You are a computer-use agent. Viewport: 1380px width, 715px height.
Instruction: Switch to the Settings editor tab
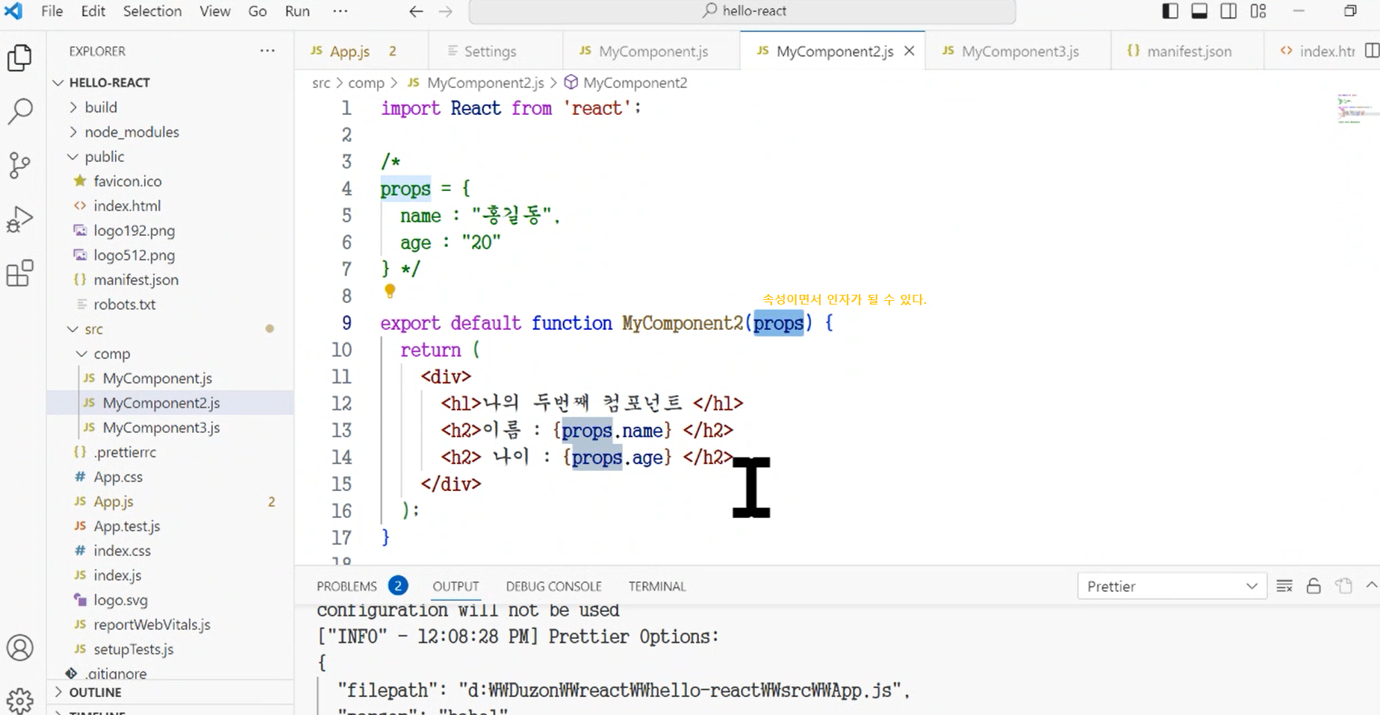(495, 51)
